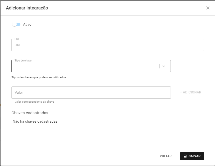Image resolution: width=215 pixels, height=166 pixels.
Task: Focus the URL input field
Action: click(x=107, y=45)
